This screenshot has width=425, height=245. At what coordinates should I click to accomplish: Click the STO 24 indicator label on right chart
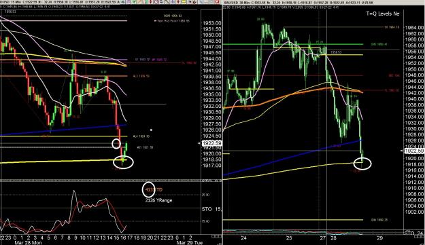[x=414, y=233]
